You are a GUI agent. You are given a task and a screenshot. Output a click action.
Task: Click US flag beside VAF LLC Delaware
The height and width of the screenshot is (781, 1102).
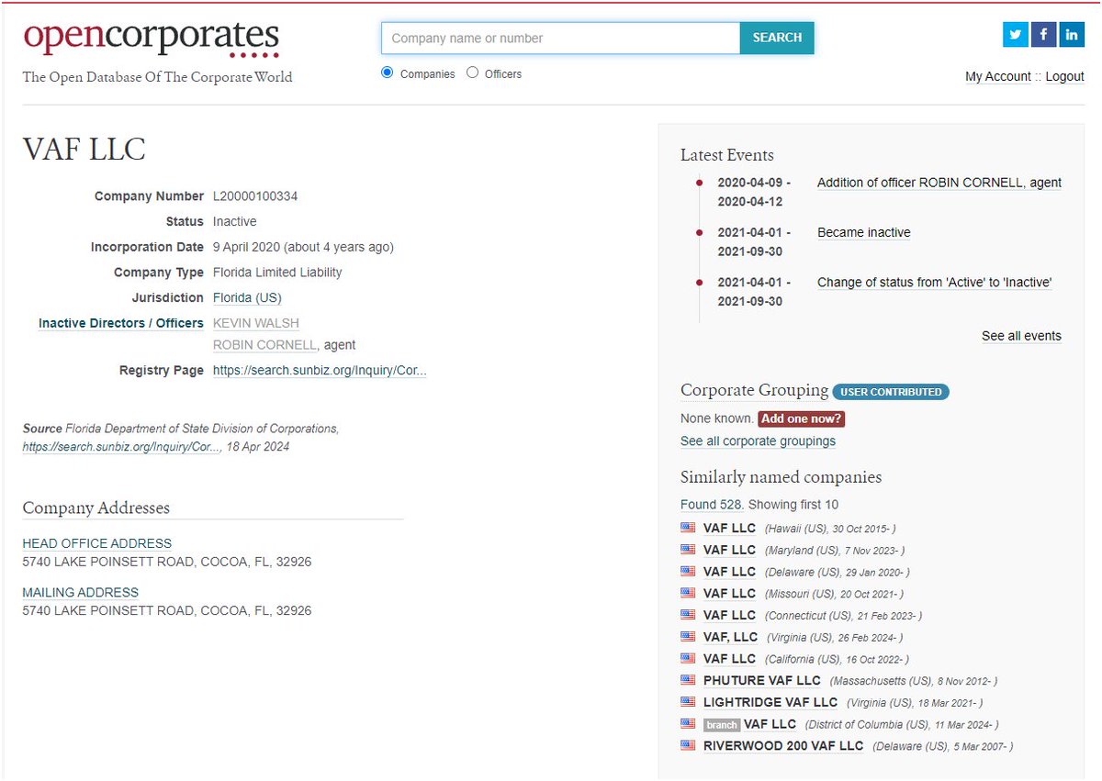click(x=688, y=571)
